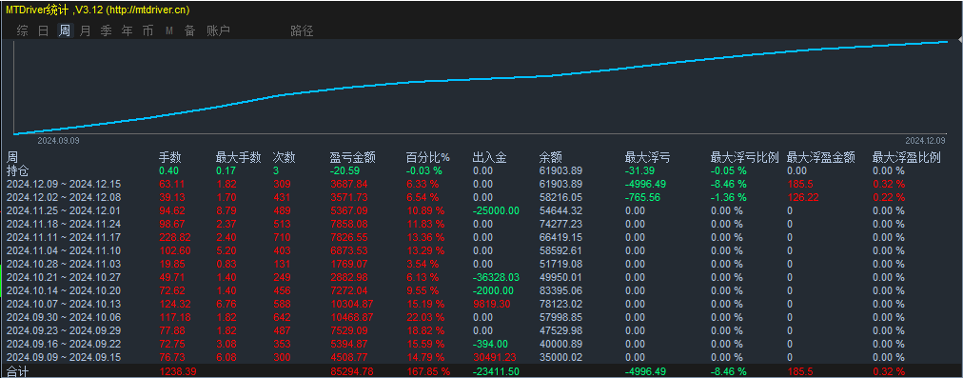Screen dimensions: 963x378
Task: Click the withdrawal cell -36328.03
Action: pyautogui.click(x=496, y=277)
